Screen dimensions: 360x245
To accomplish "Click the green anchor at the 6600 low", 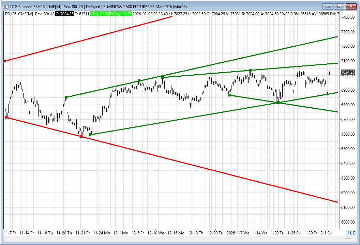I will (90, 135).
